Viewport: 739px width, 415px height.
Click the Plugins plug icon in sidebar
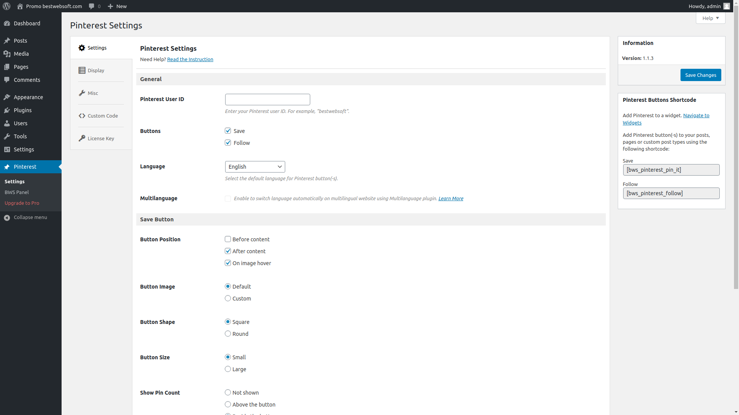coord(7,110)
